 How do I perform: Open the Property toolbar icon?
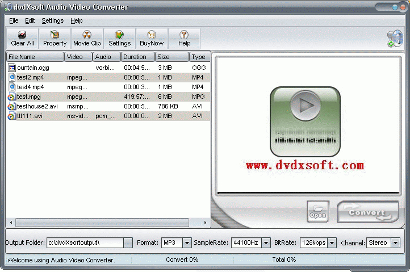click(x=55, y=35)
